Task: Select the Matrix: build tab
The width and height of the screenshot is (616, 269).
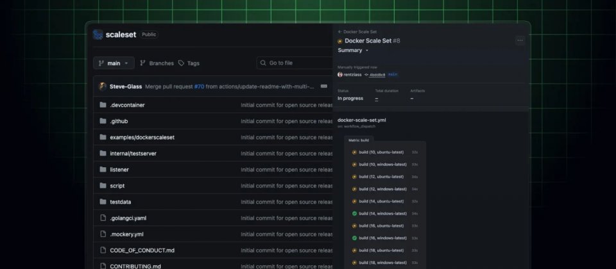Action: 359,140
